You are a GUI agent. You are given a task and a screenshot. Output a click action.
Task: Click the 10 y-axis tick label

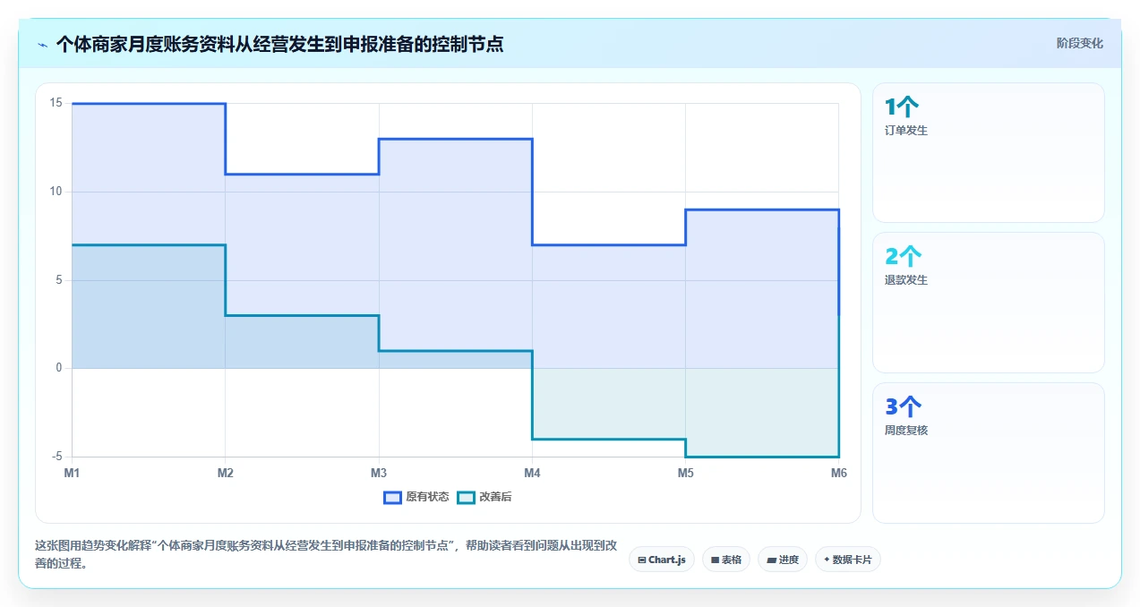[56, 192]
